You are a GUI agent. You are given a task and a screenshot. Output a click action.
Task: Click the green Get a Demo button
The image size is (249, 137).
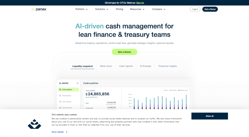point(125,52)
